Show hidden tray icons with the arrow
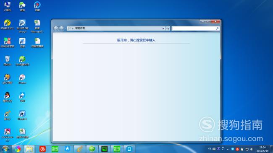The width and height of the screenshot is (273, 153). [228, 149]
